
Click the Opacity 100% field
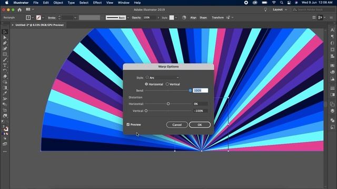coord(149,17)
